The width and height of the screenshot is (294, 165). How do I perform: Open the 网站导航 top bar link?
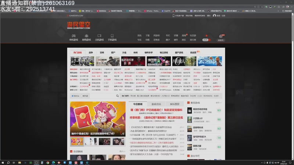[x=189, y=16]
